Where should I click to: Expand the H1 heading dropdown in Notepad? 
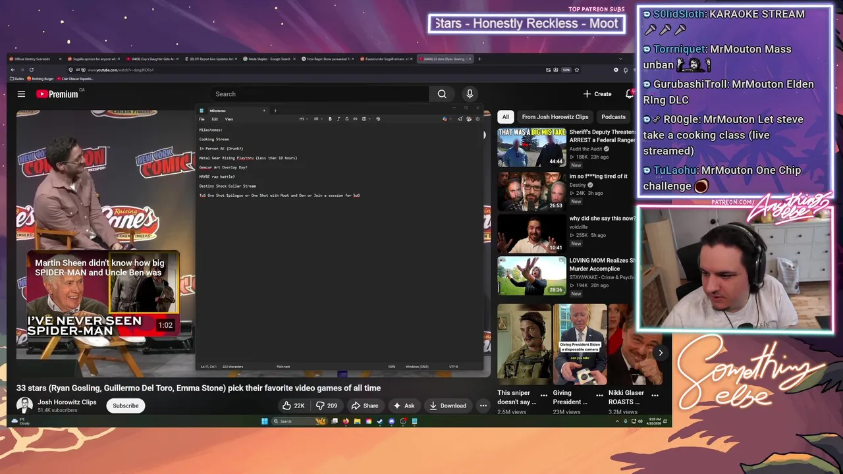303,119
